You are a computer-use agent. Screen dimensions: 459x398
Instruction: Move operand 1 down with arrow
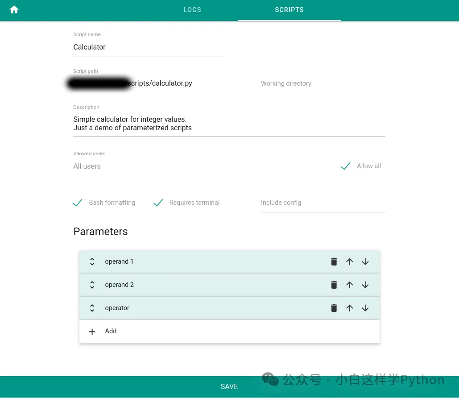(x=365, y=262)
